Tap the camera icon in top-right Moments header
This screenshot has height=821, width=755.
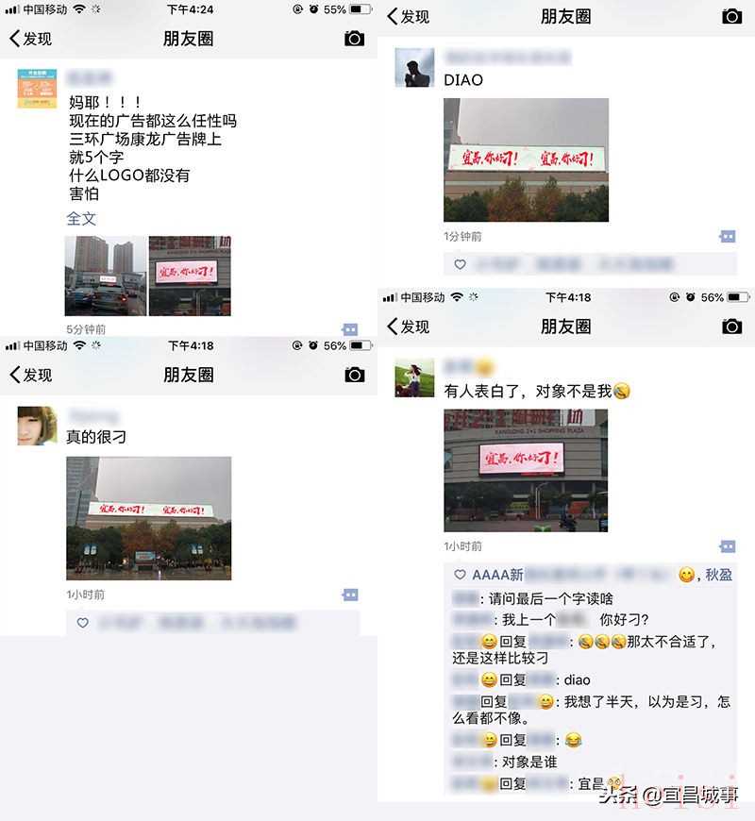pos(731,17)
